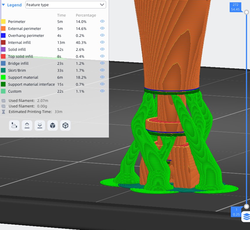Select the Top solid infill legend entry
Image resolution: width=250 pixels, height=230 pixels.
20,56
